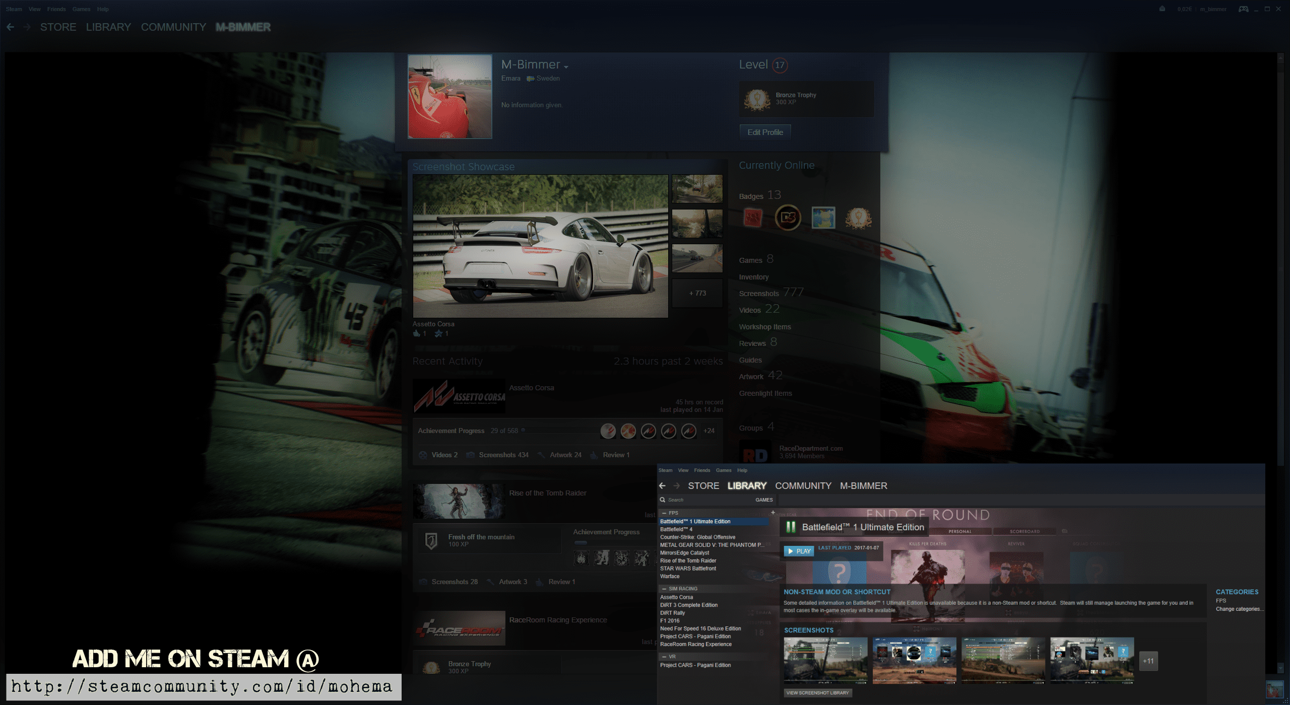Viewport: 1290px width, 705px height.
Task: Open the envelope notifications icon near the wallet balance
Action: [x=1162, y=9]
